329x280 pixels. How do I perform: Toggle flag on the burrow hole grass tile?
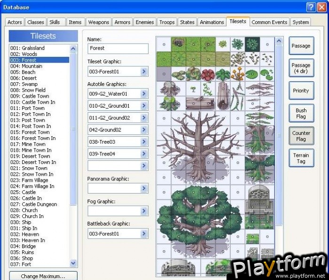[179, 45]
